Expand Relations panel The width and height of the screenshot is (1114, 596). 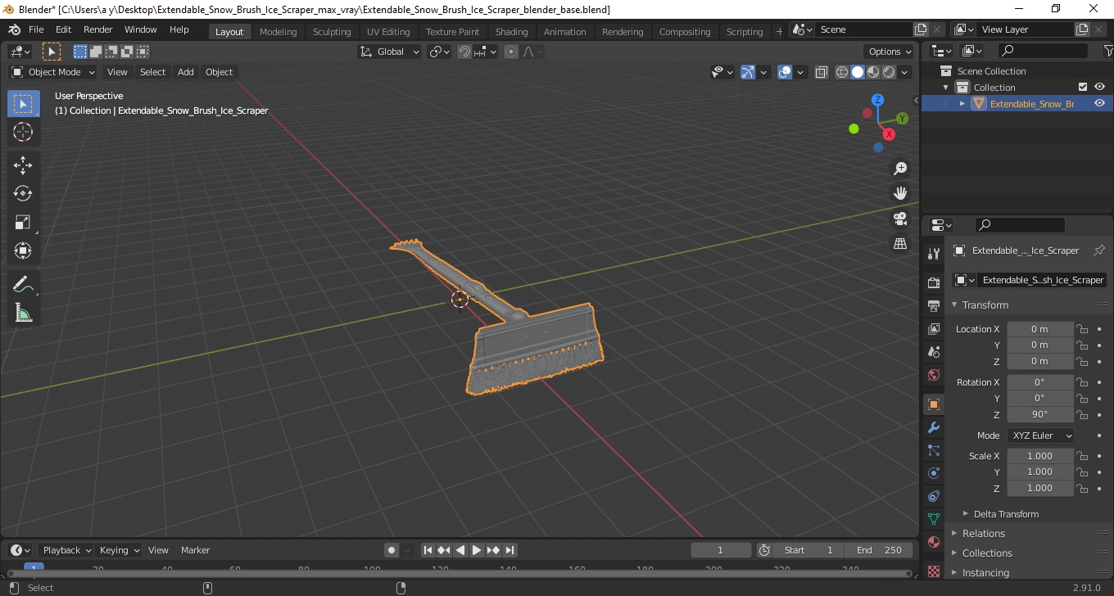(983, 533)
